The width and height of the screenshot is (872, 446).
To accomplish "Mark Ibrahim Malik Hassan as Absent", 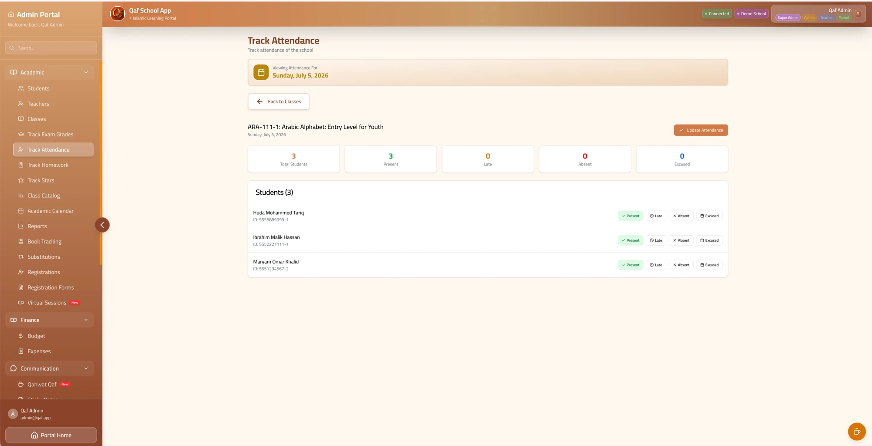I will 681,240.
